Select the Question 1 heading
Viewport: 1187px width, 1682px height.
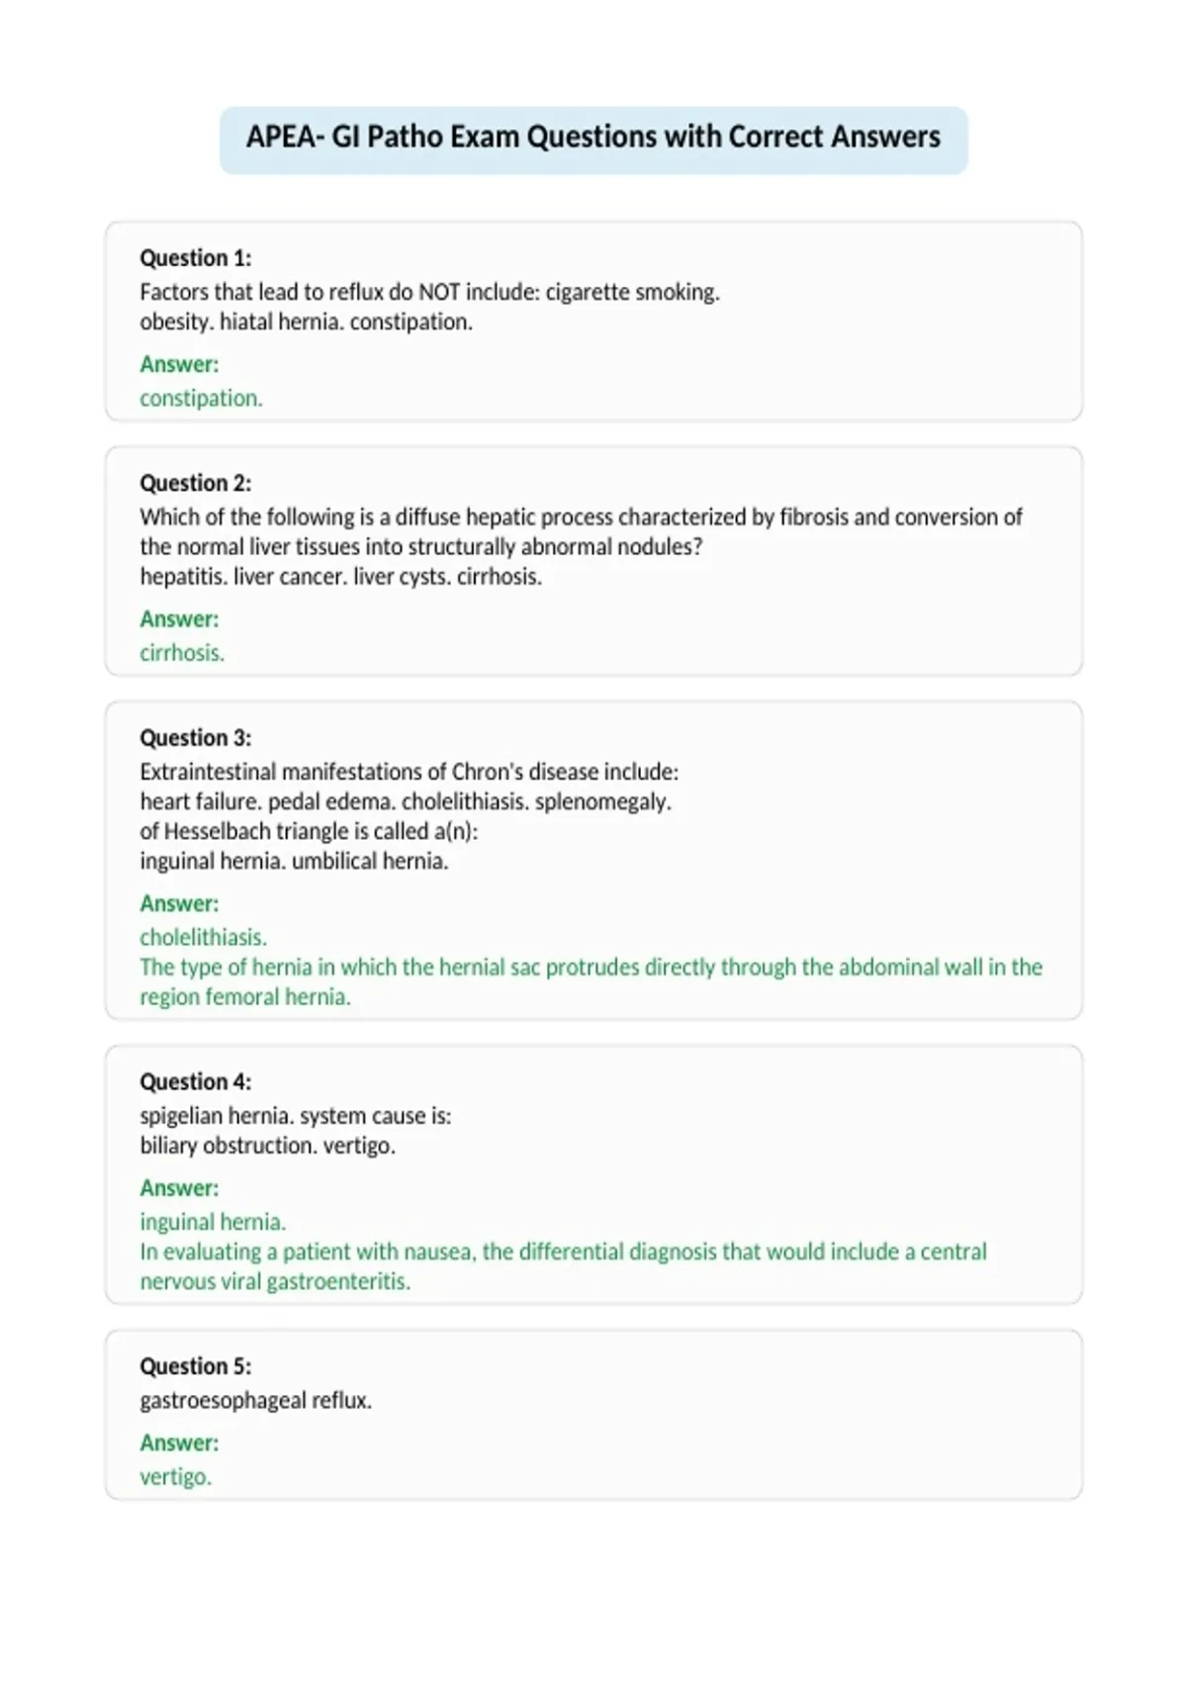point(196,258)
